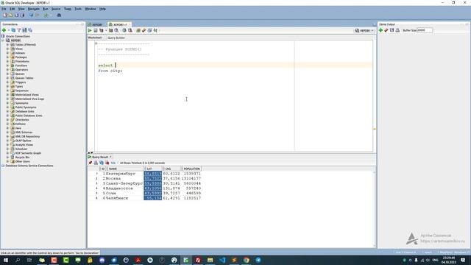Open Google Chrome from the taskbar
The width and height of the screenshot is (471, 265).
247,260
